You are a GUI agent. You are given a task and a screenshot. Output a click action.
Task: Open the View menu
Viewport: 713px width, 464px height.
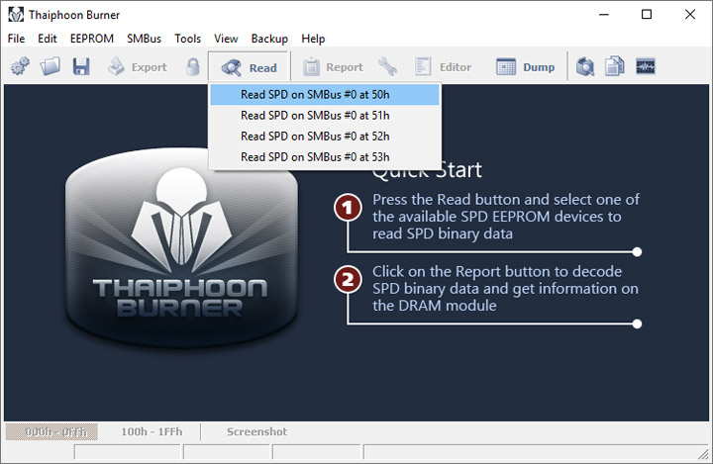[x=226, y=39]
